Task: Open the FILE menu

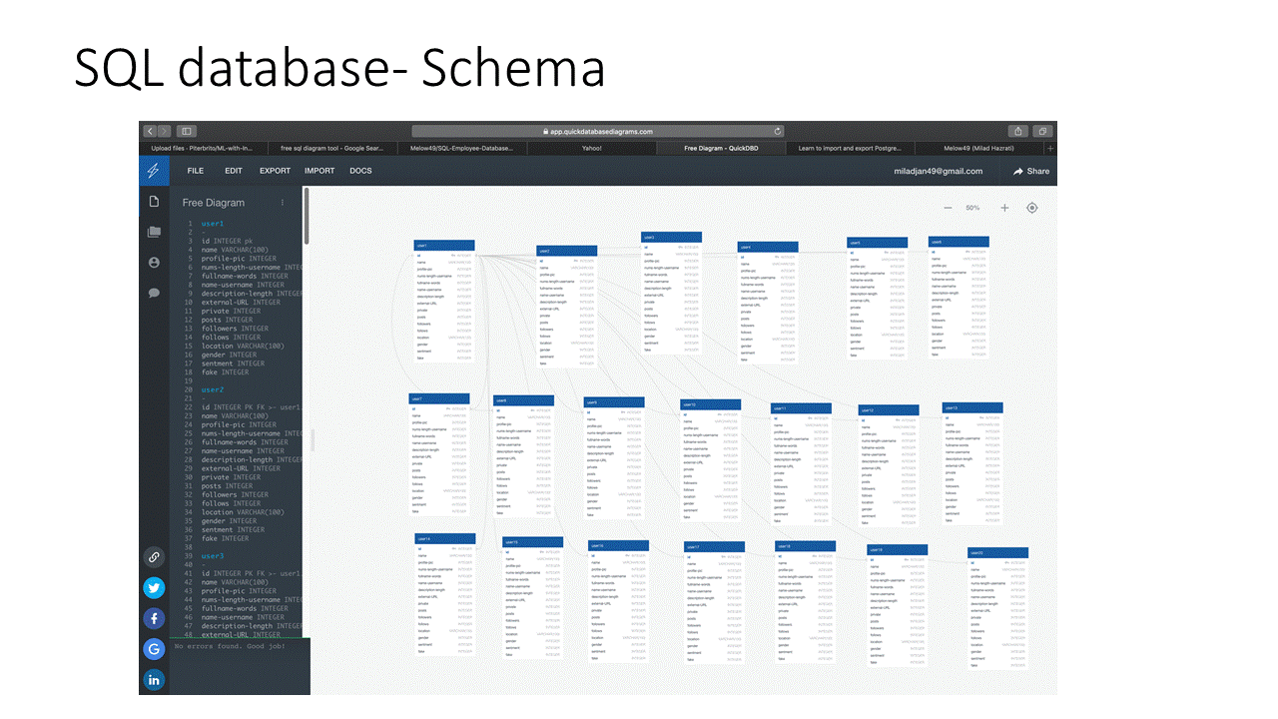Action: (x=196, y=171)
